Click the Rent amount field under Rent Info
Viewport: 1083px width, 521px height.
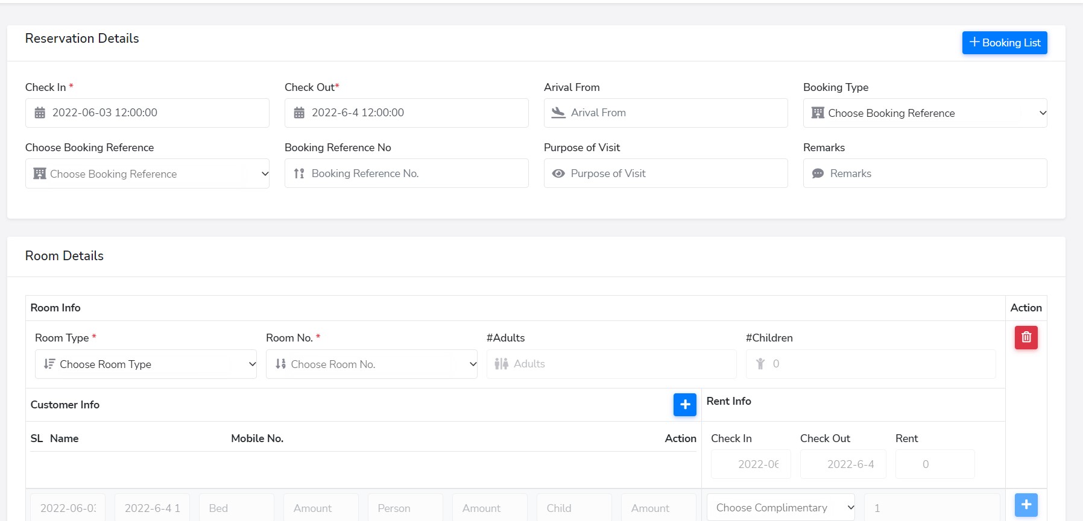click(x=934, y=464)
